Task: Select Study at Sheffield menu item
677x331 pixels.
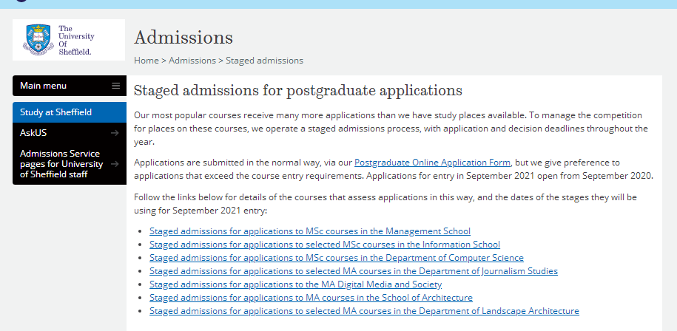Action: (x=70, y=112)
